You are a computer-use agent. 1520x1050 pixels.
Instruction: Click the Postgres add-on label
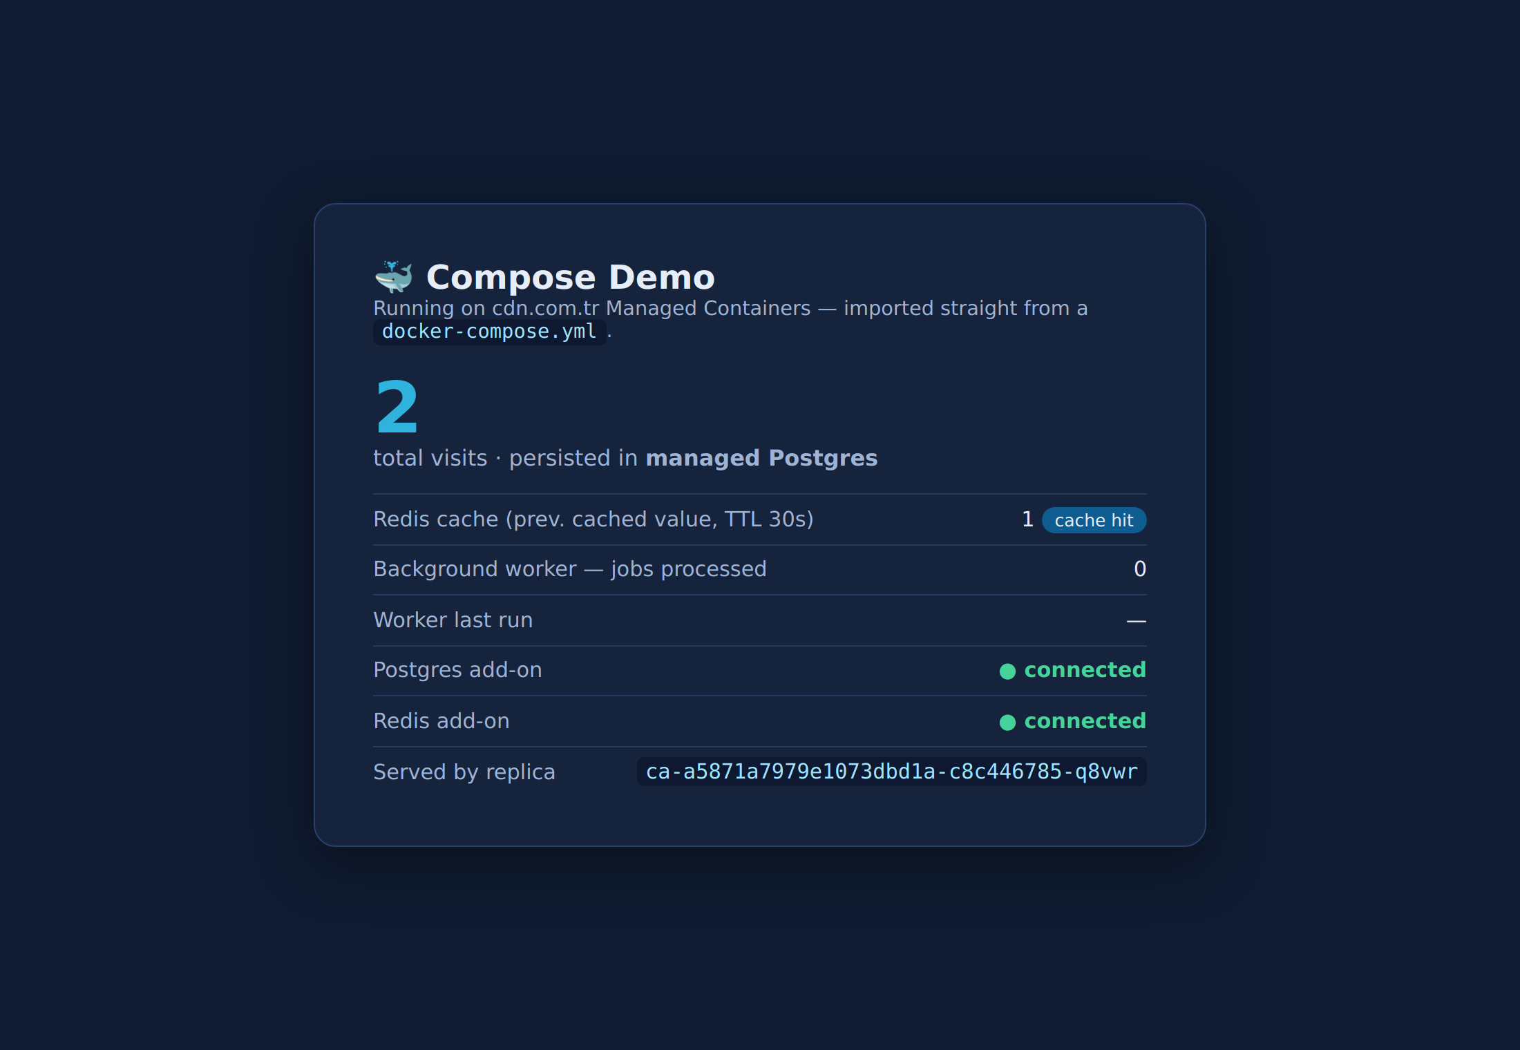457,670
